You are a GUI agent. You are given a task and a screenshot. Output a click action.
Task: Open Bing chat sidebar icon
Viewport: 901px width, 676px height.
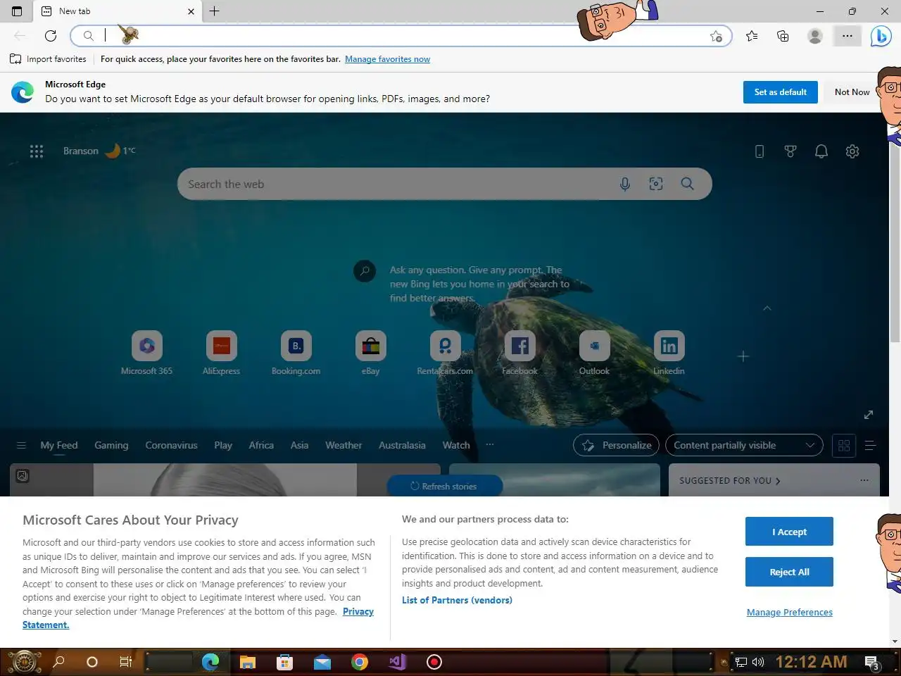pyautogui.click(x=881, y=36)
